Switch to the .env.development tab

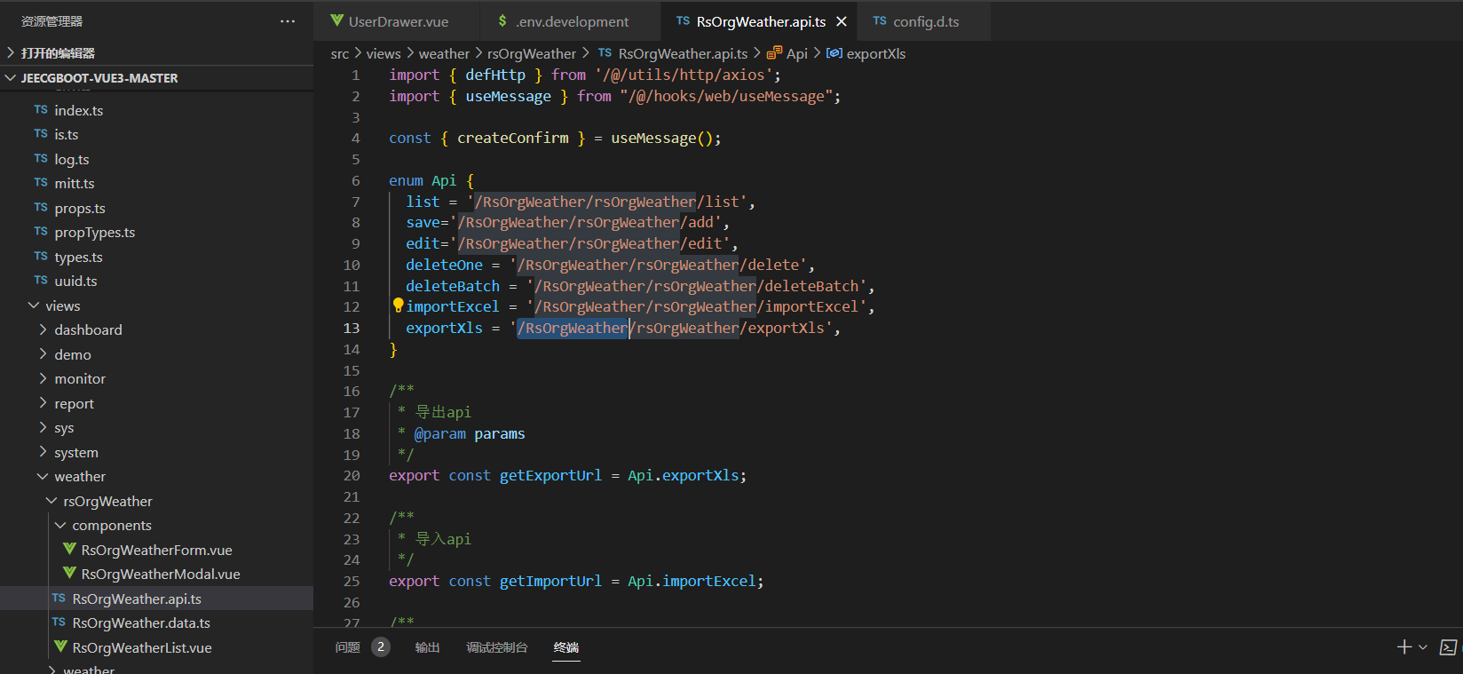coord(571,21)
